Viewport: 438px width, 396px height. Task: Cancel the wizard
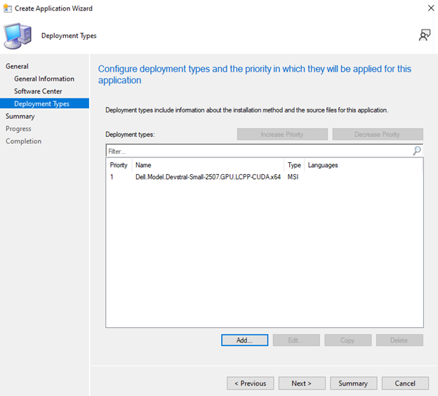click(405, 383)
